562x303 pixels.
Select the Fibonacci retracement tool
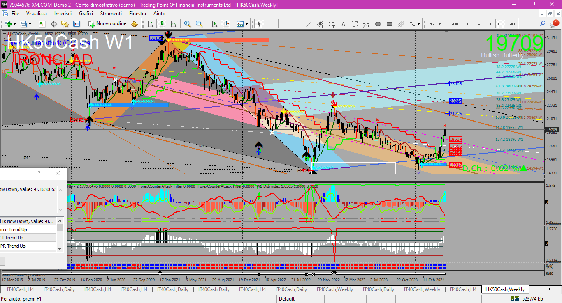click(x=332, y=24)
